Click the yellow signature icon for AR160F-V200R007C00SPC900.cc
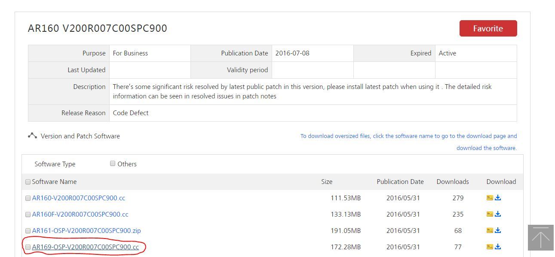555x257 pixels. coord(490,214)
